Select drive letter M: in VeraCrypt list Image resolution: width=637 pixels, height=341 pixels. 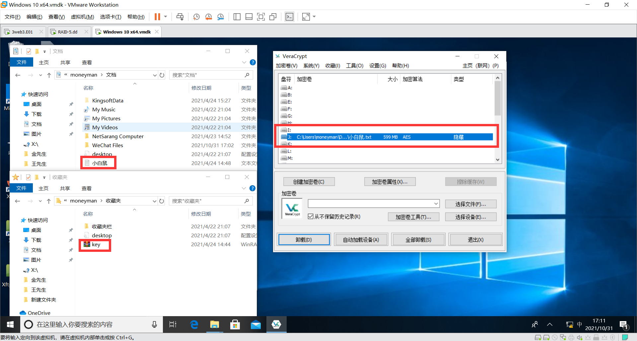click(x=287, y=158)
